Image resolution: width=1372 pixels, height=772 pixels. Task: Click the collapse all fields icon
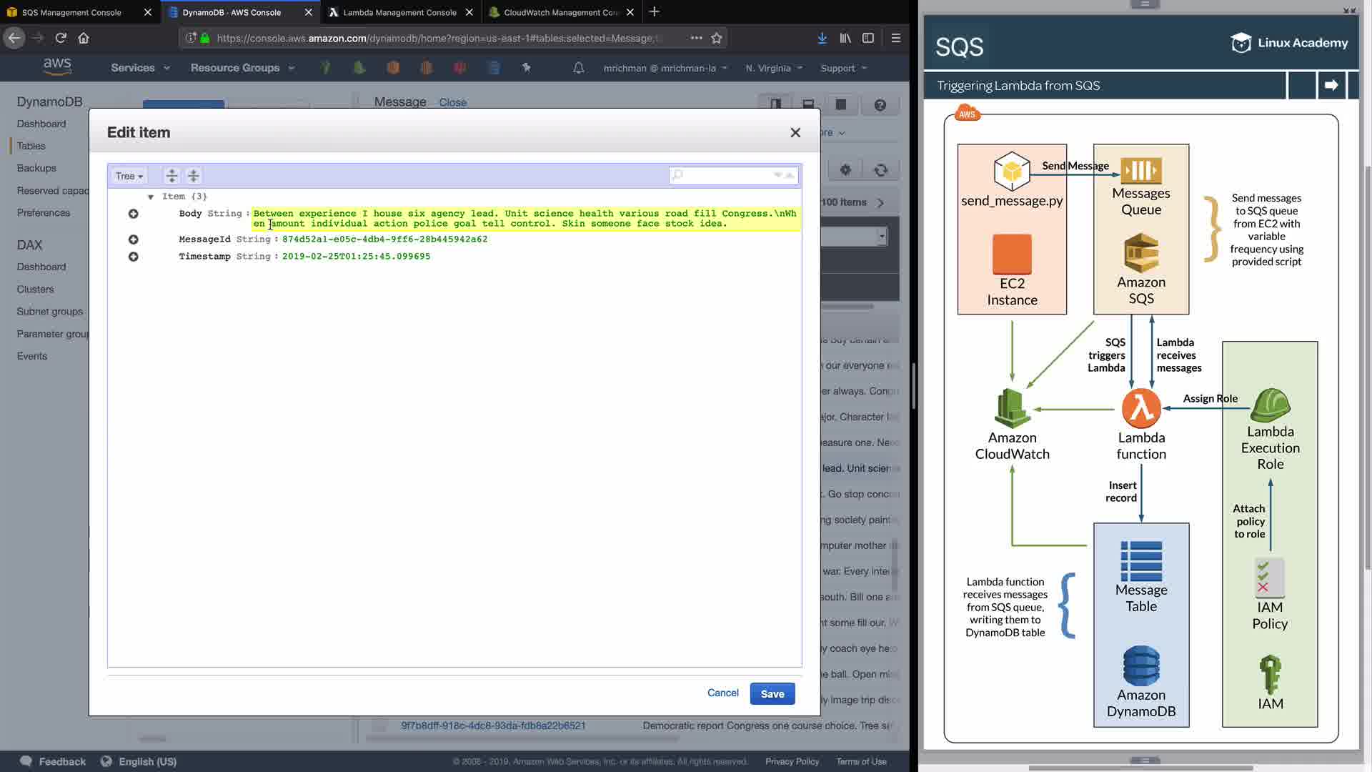[193, 176]
